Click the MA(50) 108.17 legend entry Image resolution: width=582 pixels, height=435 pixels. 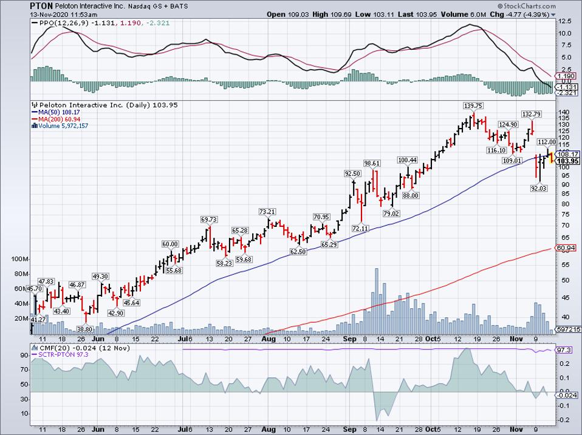(x=60, y=112)
